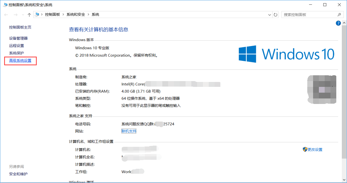Select 系统和安全 in the breadcrumb path

click(76, 14)
